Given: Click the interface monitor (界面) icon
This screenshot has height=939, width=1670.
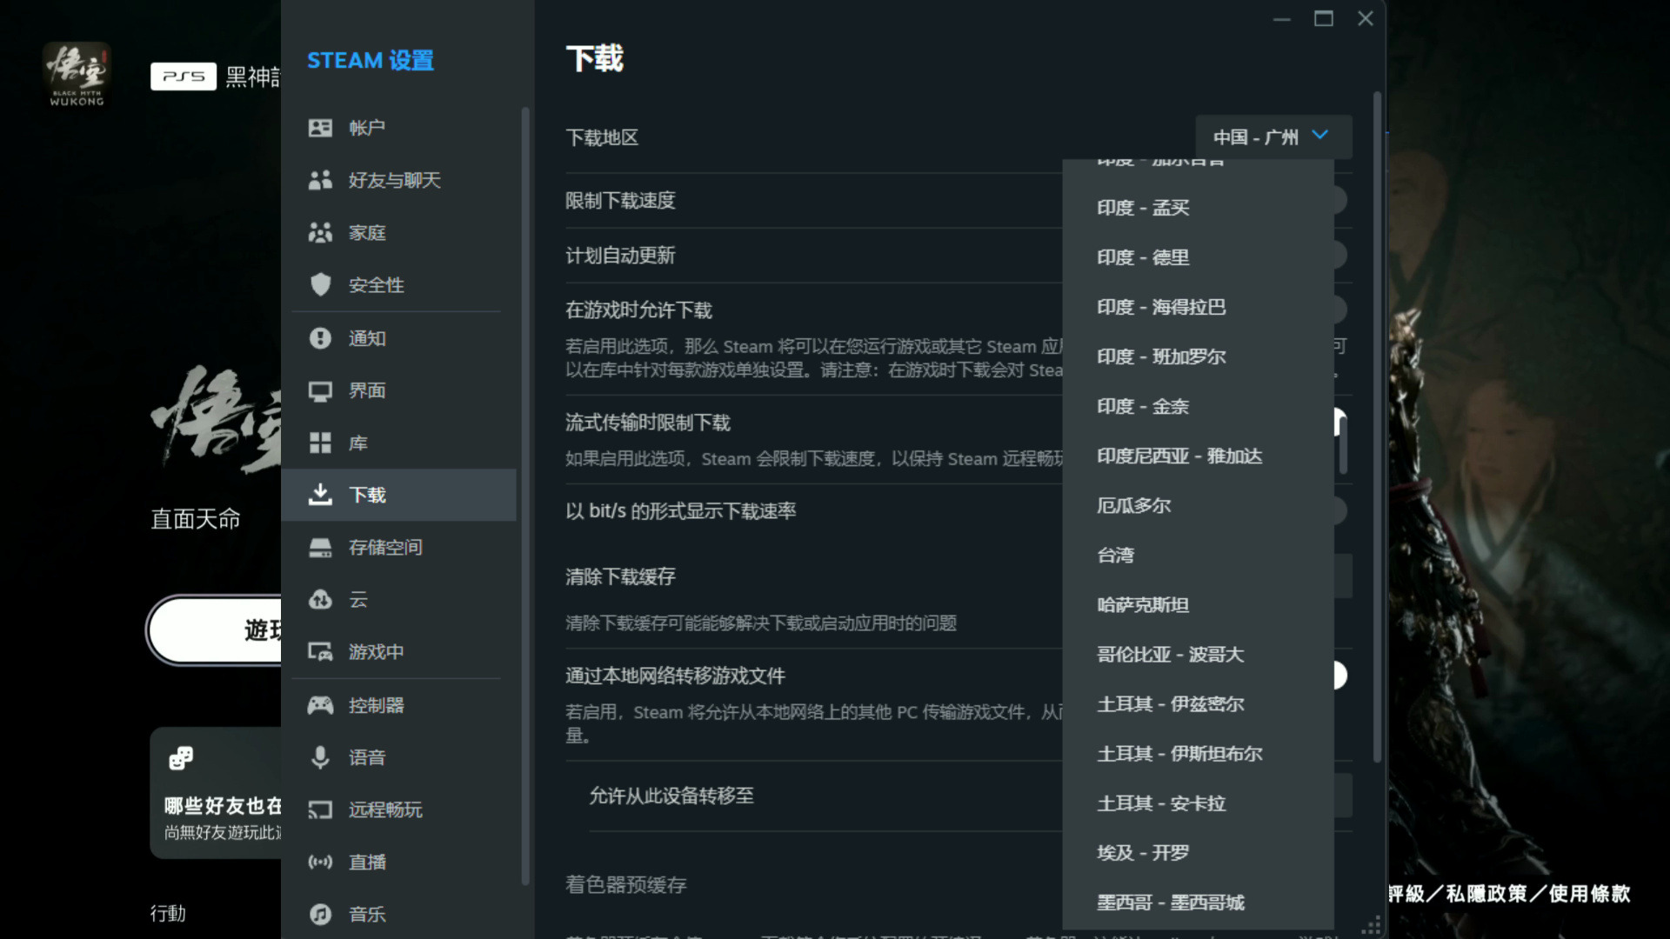Looking at the screenshot, I should (320, 391).
